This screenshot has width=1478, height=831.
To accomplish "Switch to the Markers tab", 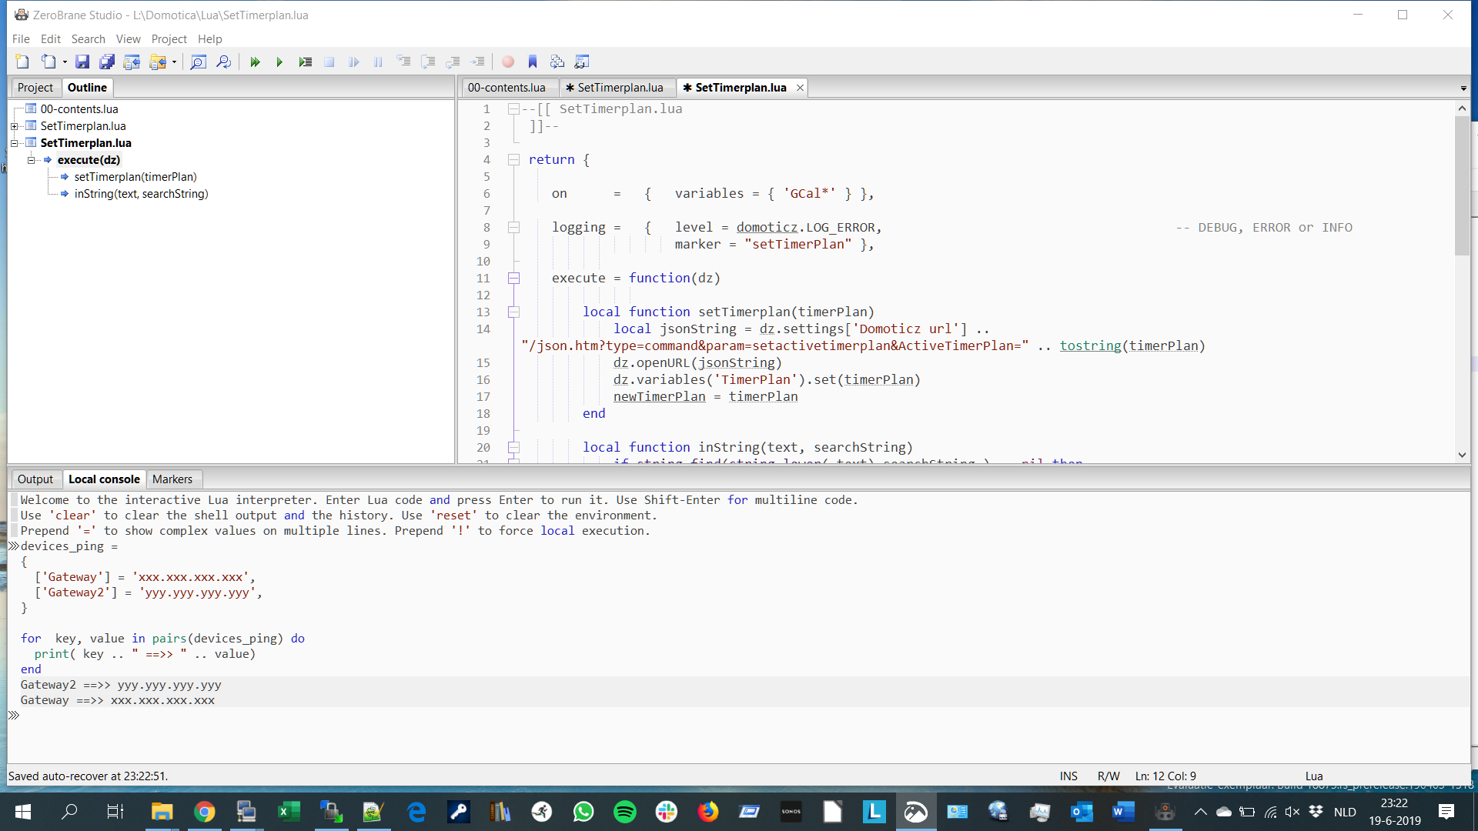I will [172, 479].
